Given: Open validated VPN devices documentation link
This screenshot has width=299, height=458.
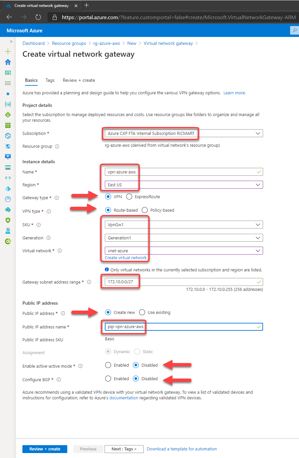Looking at the screenshot, I should click(124, 398).
